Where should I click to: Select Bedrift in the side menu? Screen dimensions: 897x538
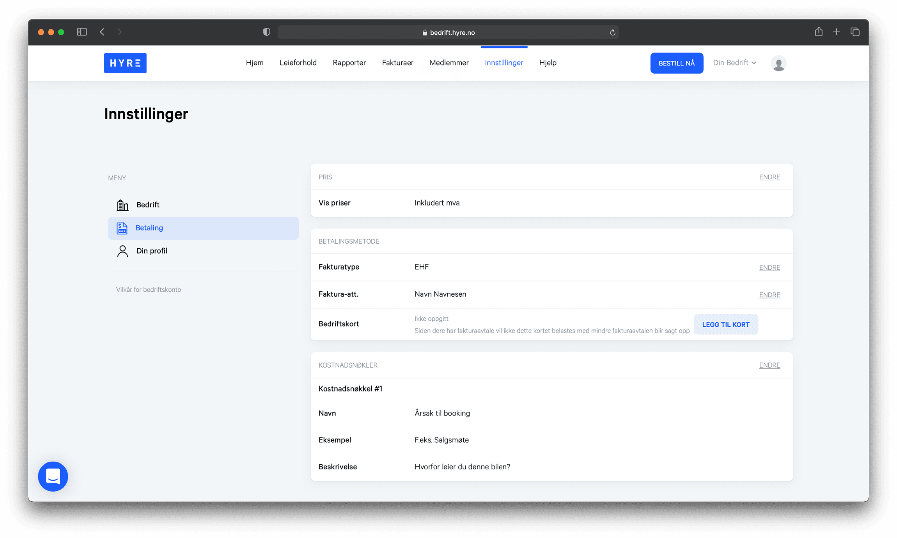pos(203,205)
